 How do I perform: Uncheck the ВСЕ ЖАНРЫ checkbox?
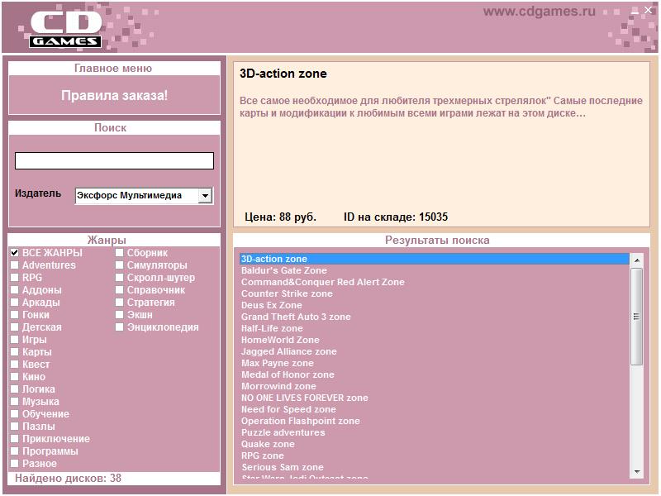(15, 253)
